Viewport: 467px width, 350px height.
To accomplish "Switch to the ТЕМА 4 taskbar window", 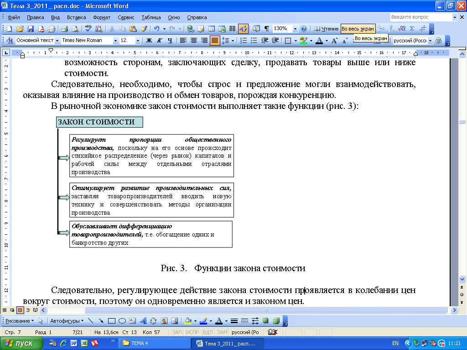I will [154, 343].
